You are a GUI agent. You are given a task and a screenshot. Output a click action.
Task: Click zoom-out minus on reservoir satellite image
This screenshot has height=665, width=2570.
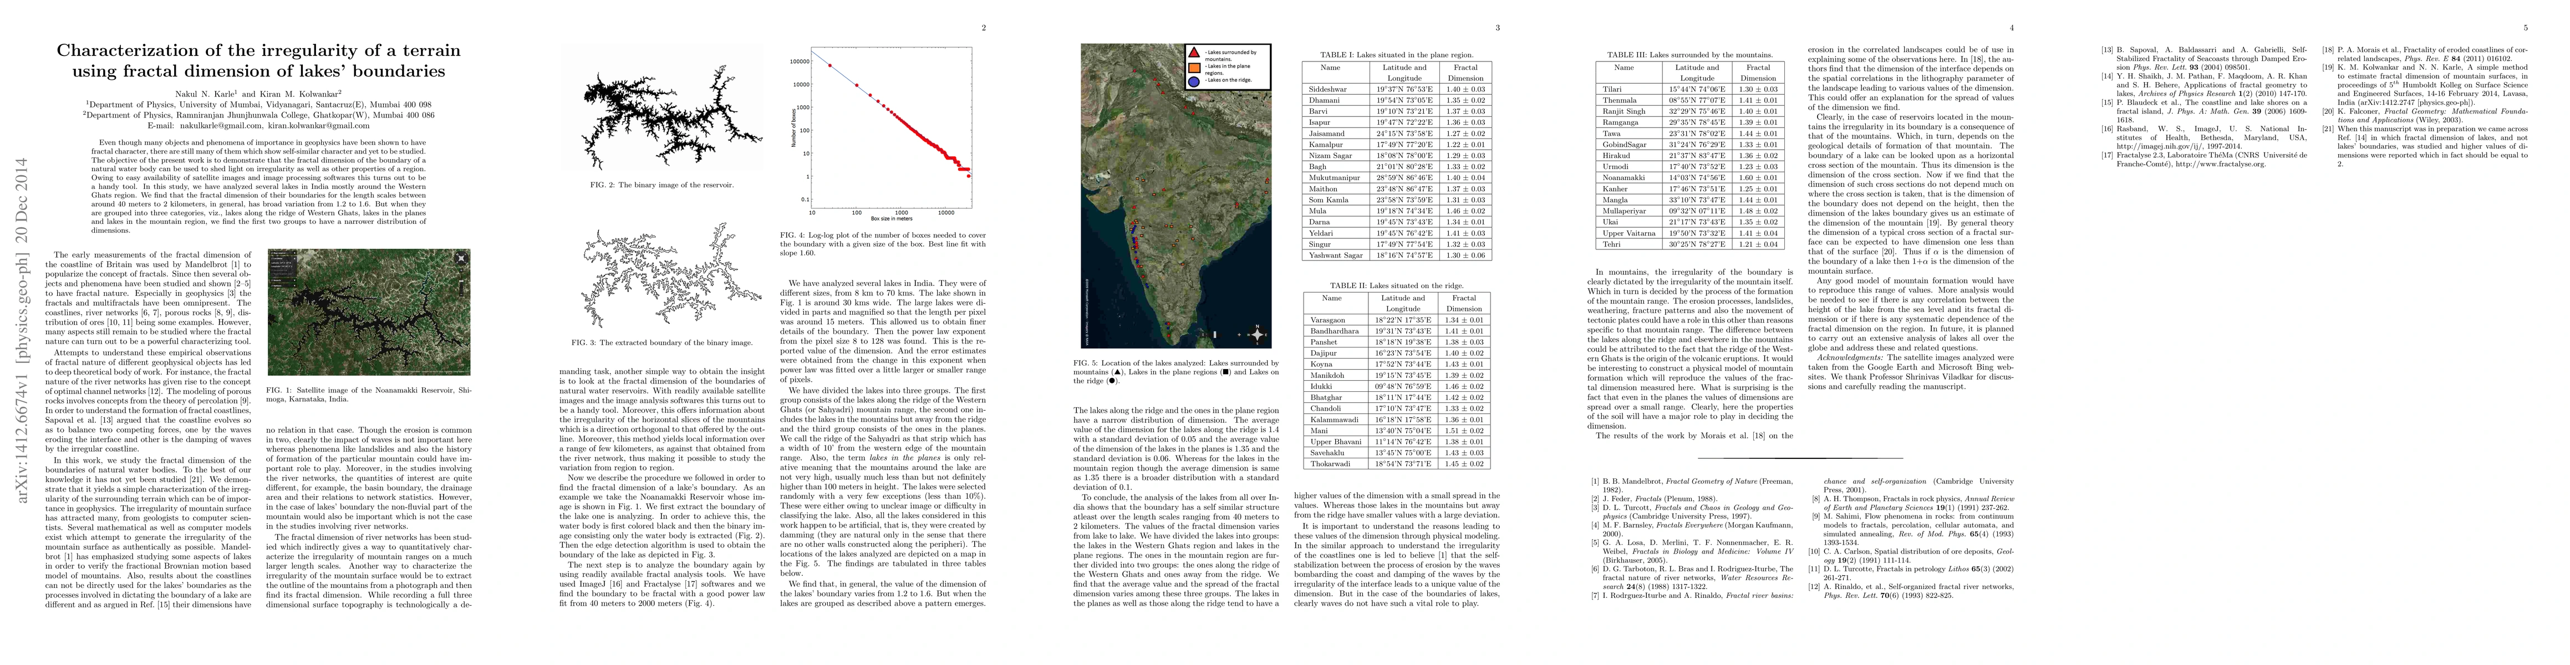click(462, 295)
